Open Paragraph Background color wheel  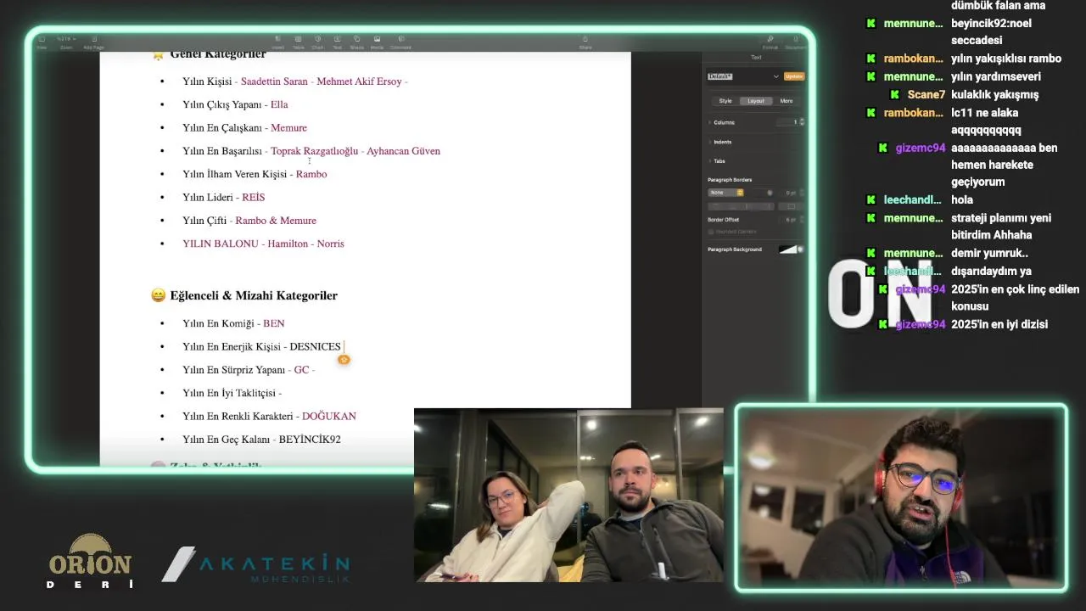point(801,249)
